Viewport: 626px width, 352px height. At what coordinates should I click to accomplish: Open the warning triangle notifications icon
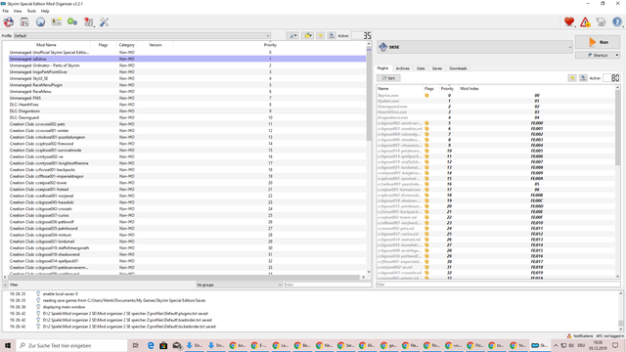coord(585,22)
